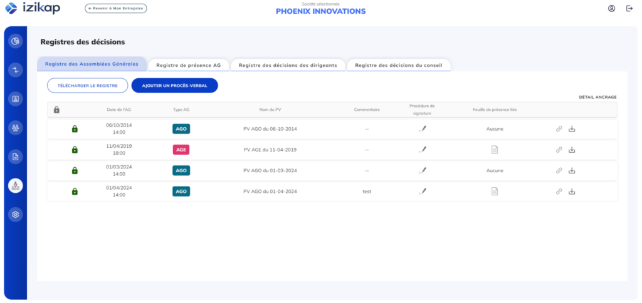Go back via Revenir à Mon Entreprise
Screen dimensions: 642x303
tap(116, 9)
